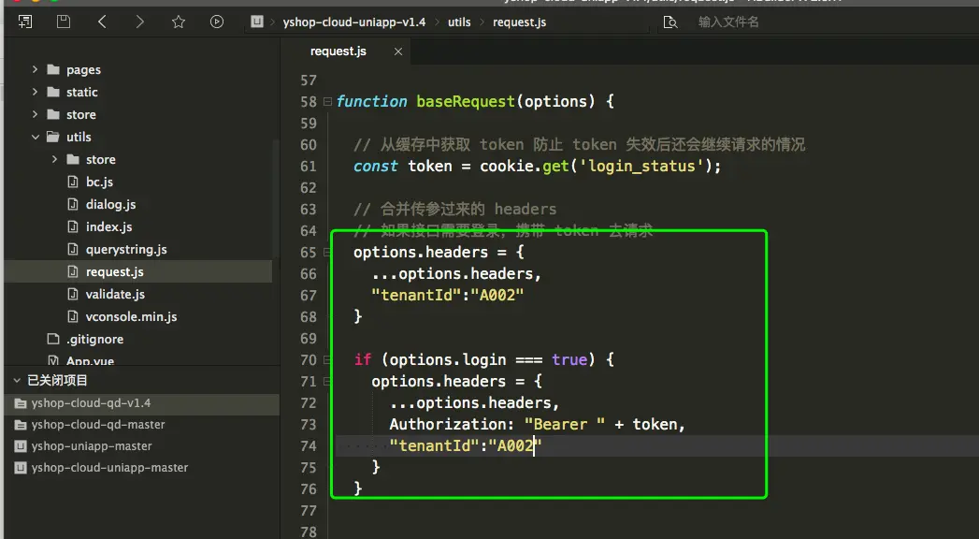Image resolution: width=979 pixels, height=539 pixels.
Task: Open the .gitignore file
Action: pos(94,339)
